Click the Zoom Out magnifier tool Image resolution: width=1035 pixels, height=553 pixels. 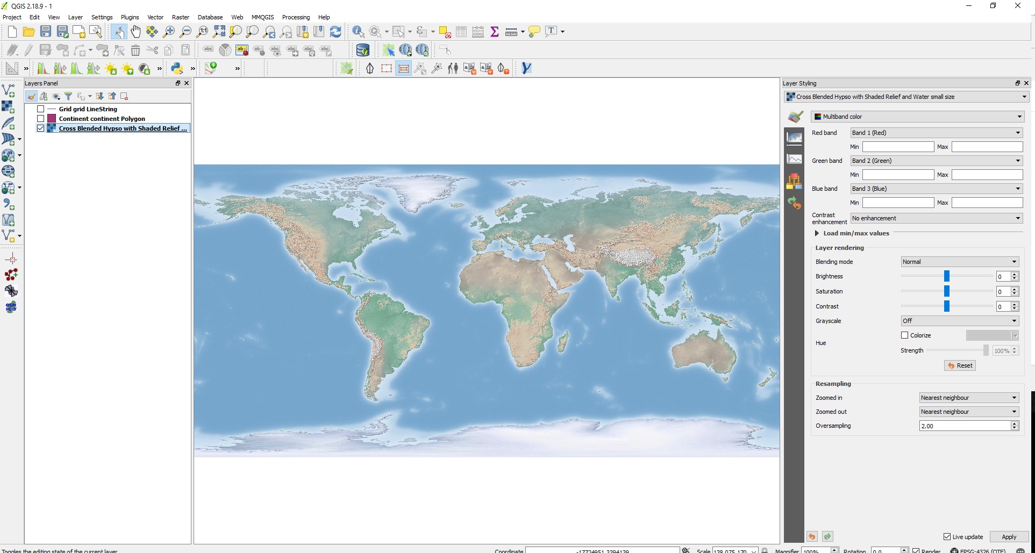click(x=185, y=32)
